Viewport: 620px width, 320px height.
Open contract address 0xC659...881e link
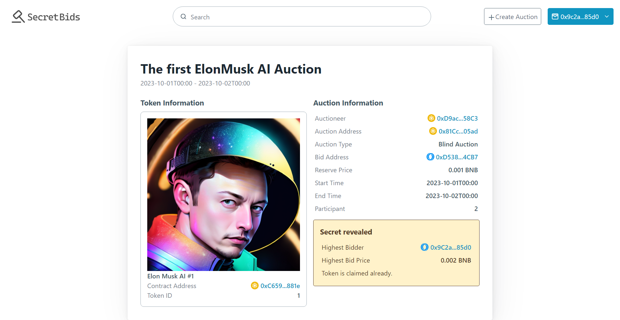(280, 286)
